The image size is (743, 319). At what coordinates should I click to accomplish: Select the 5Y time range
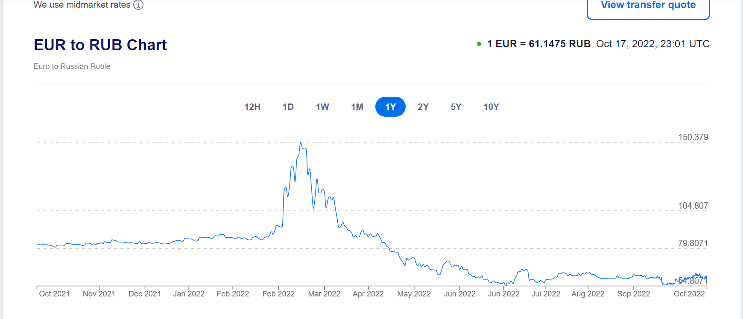point(456,107)
